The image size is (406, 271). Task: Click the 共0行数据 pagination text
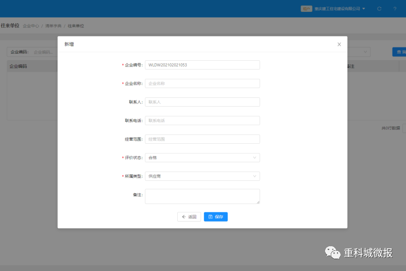[391, 128]
